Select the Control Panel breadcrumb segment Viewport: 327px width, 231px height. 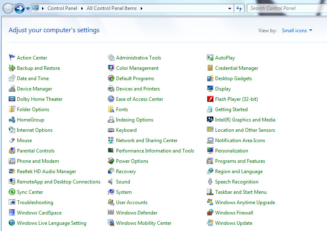(62, 8)
